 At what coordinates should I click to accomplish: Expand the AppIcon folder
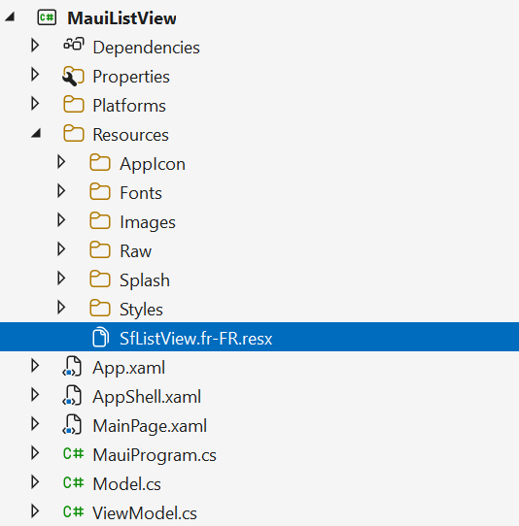point(61,162)
